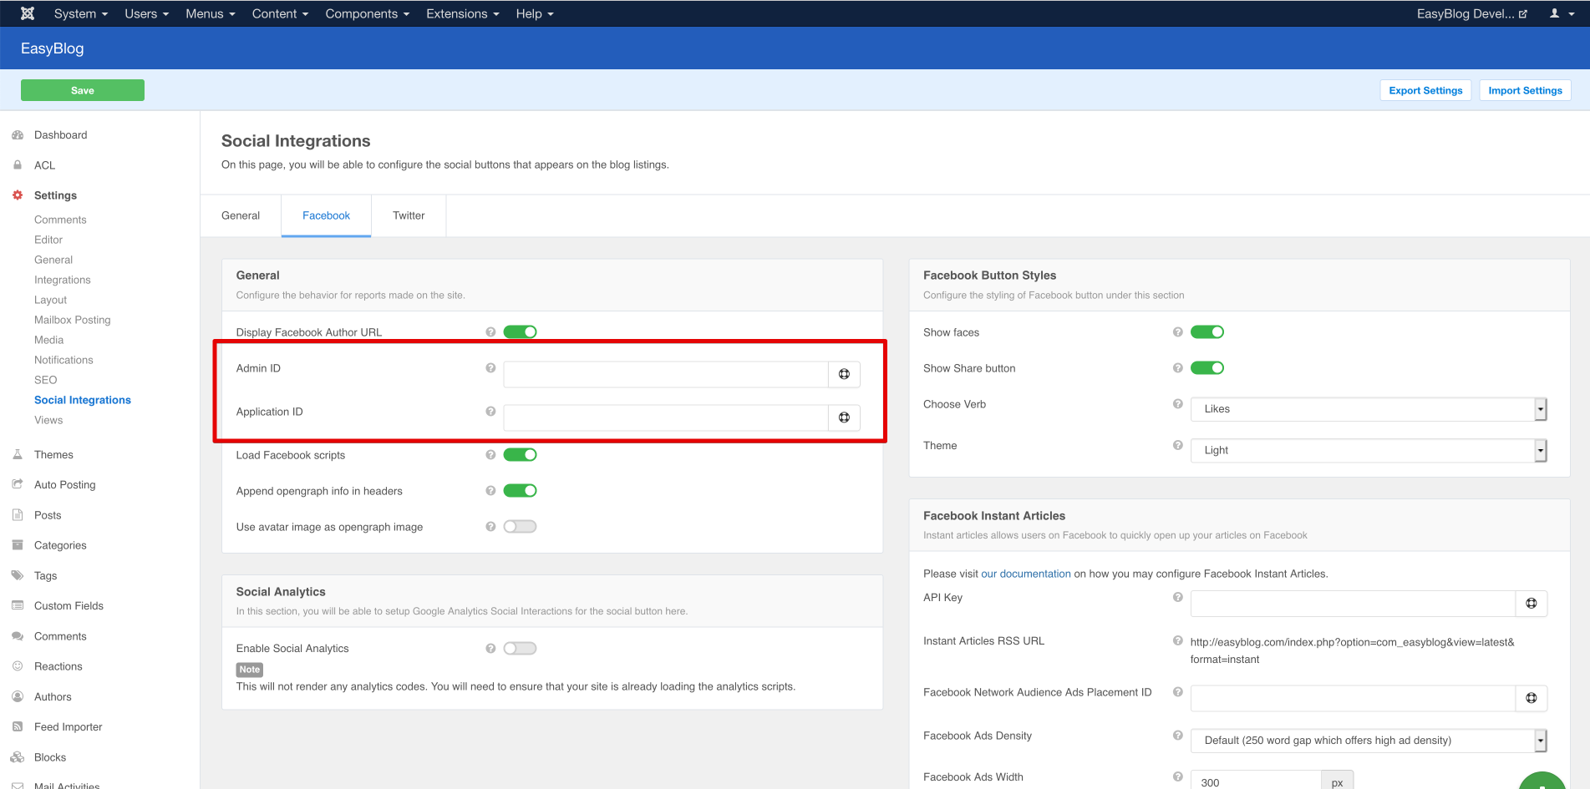This screenshot has width=1590, height=789.
Task: Open Mailbox Posting settings
Action: (72, 320)
